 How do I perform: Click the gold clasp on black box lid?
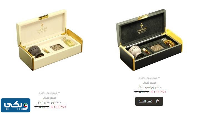143,17
